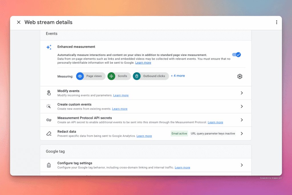Click the Email active badge
Viewport: 292px width, 195px height.
[x=179, y=133]
